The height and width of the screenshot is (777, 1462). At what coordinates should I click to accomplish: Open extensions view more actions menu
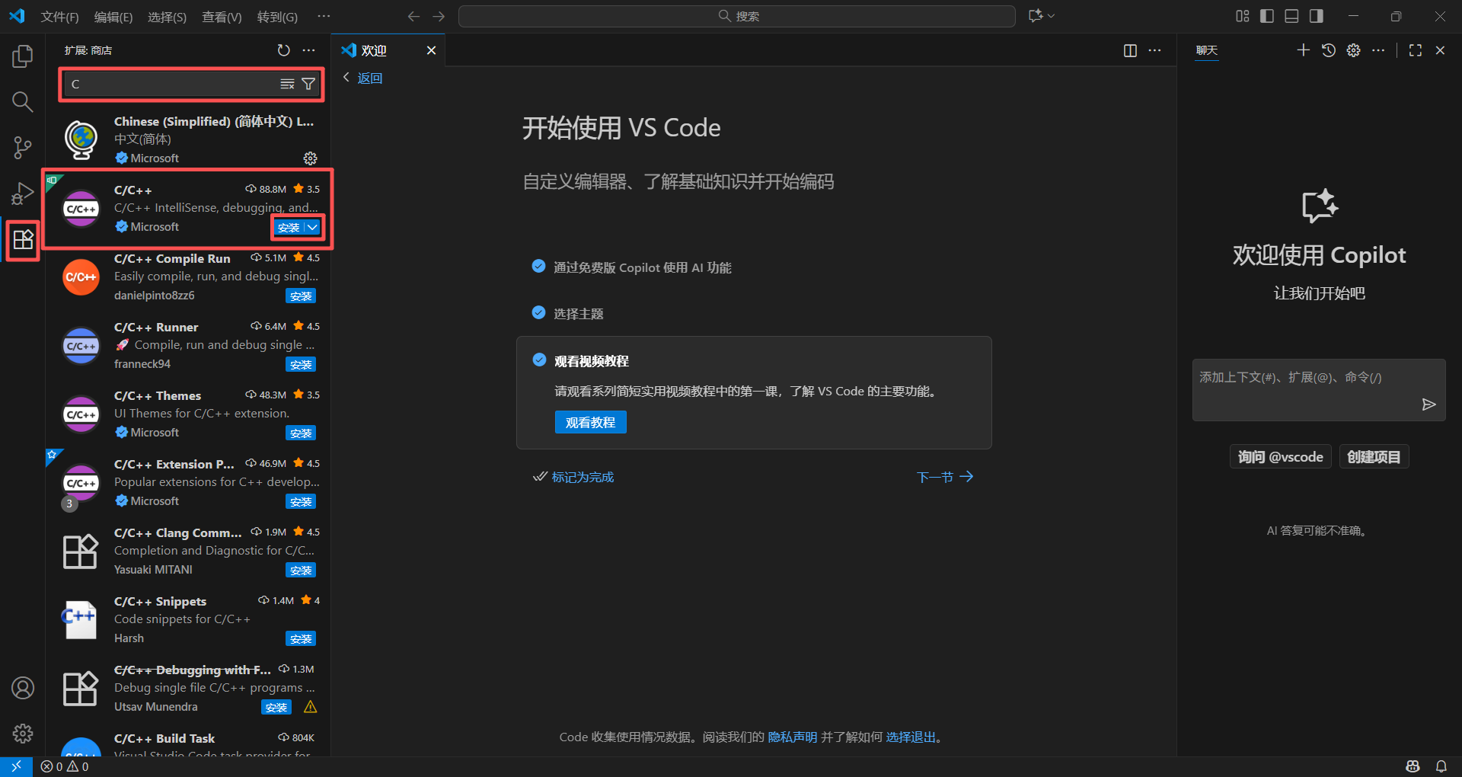pos(308,50)
